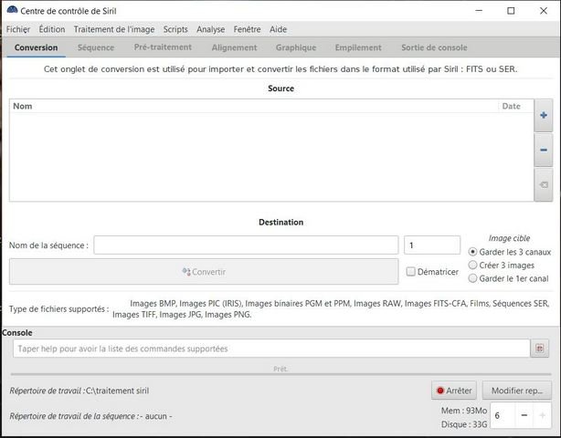Click the 'Disque : 33G' status text

click(x=464, y=425)
